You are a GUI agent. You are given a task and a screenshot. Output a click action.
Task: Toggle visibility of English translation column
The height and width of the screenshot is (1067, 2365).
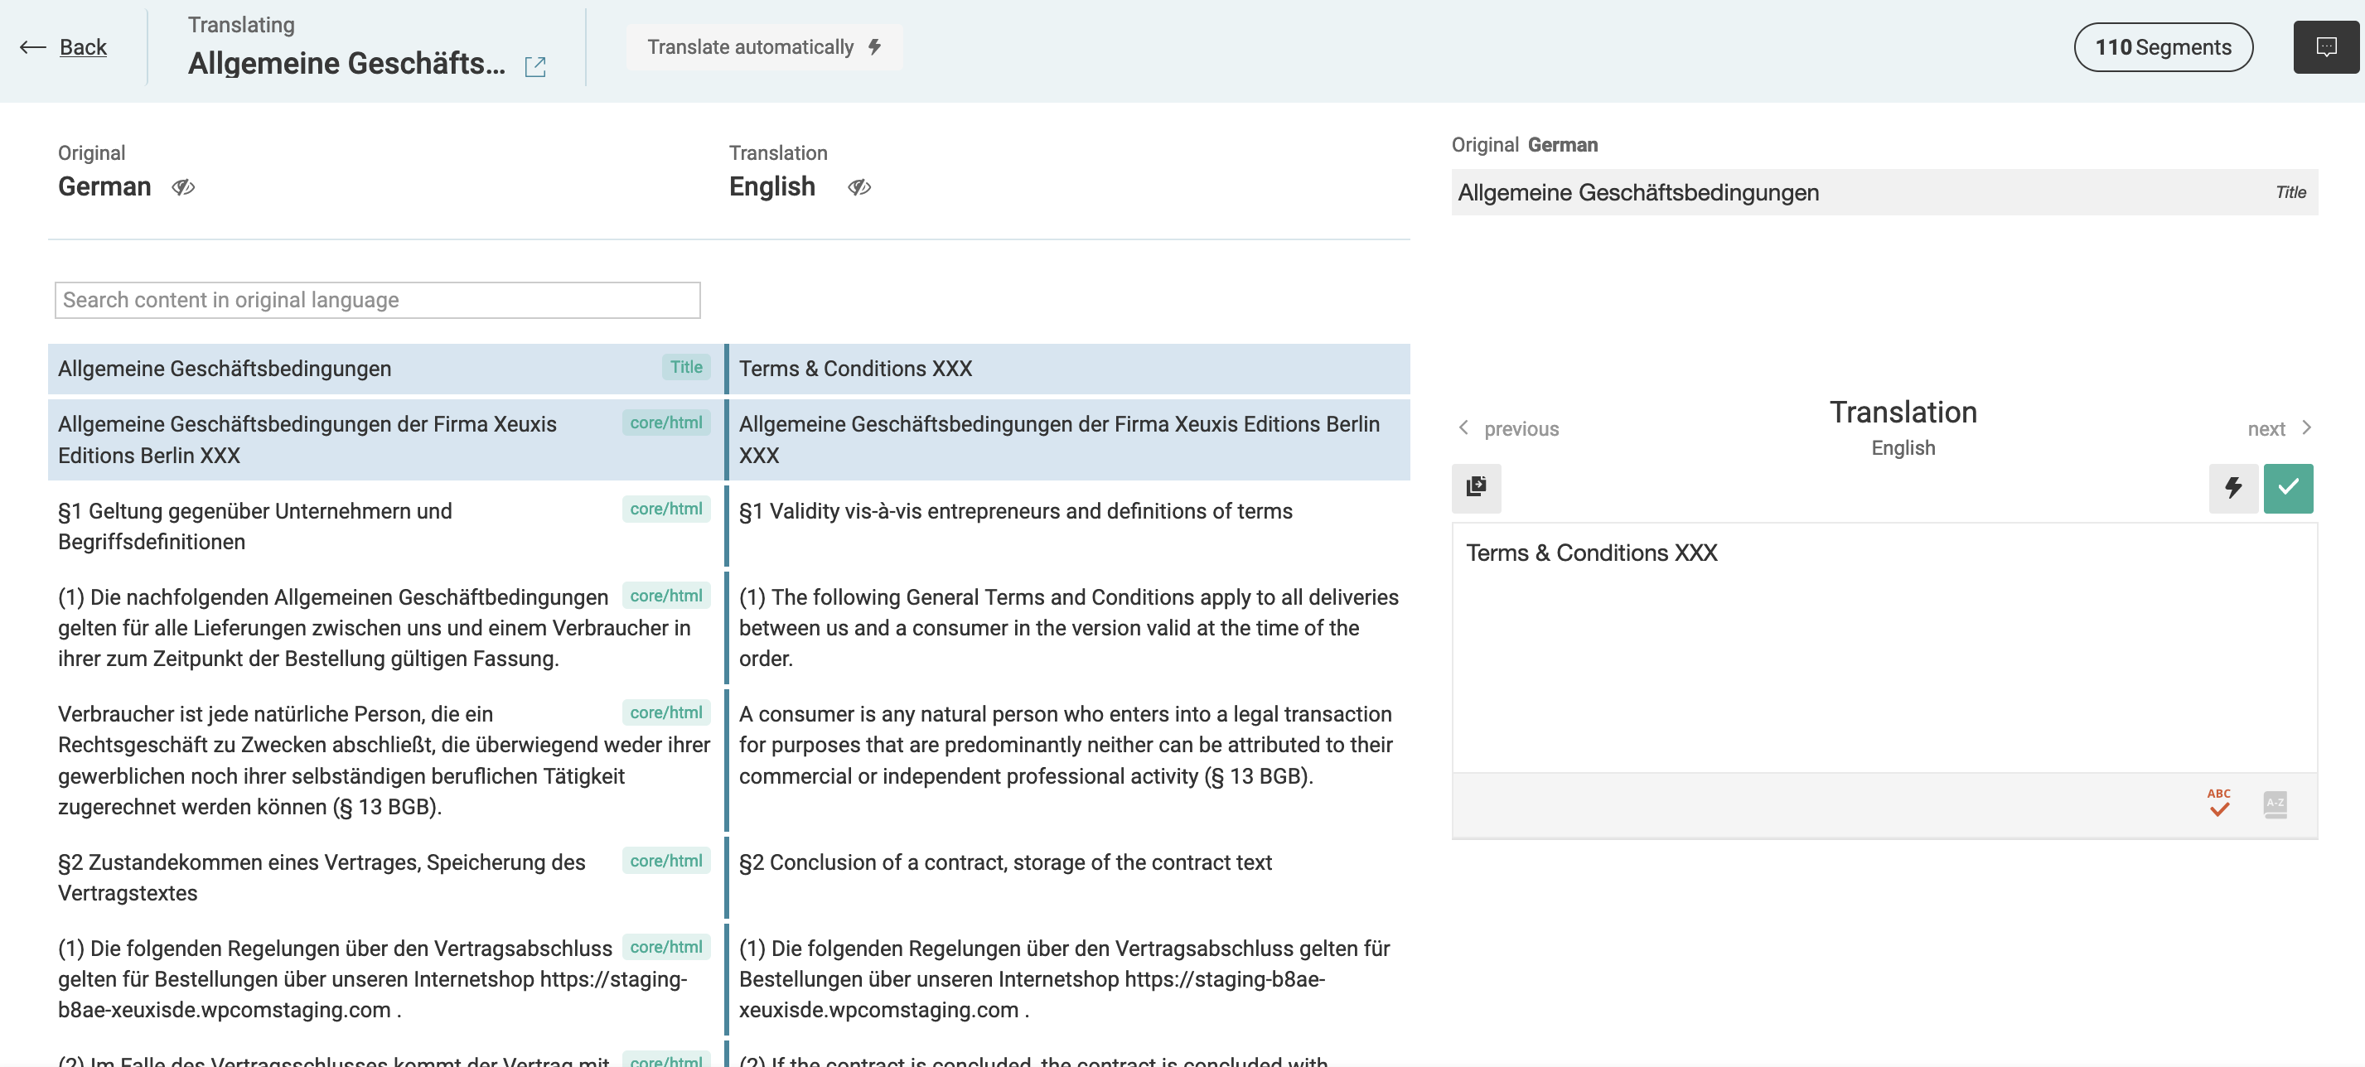click(859, 187)
